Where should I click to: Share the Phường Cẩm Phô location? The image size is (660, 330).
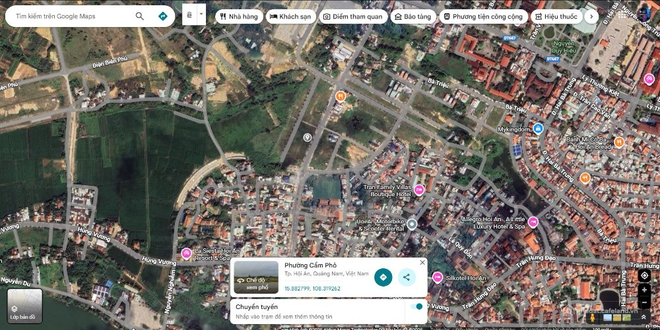[x=407, y=277]
